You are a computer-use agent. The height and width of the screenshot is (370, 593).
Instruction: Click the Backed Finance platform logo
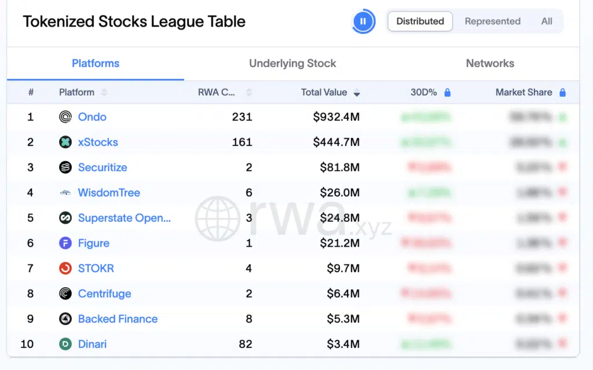(x=65, y=318)
